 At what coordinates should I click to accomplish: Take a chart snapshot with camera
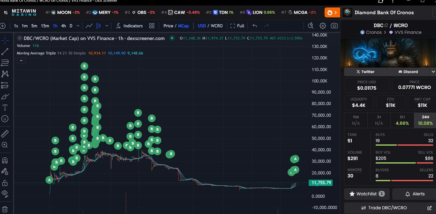[334, 26]
